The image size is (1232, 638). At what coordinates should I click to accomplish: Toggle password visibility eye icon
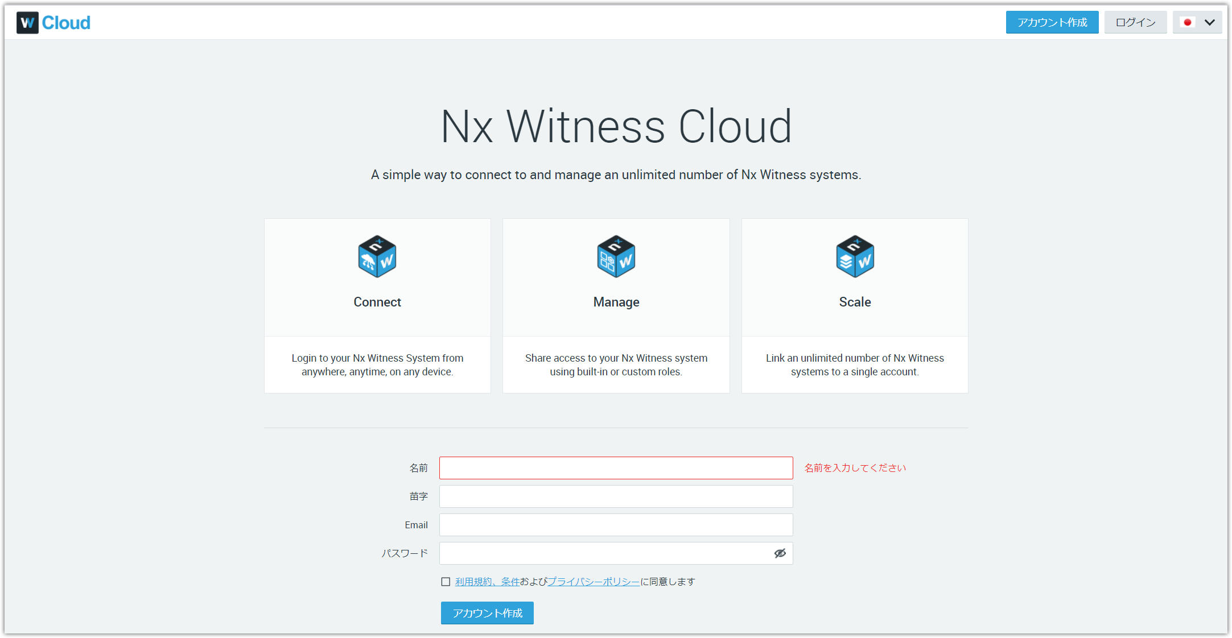780,553
